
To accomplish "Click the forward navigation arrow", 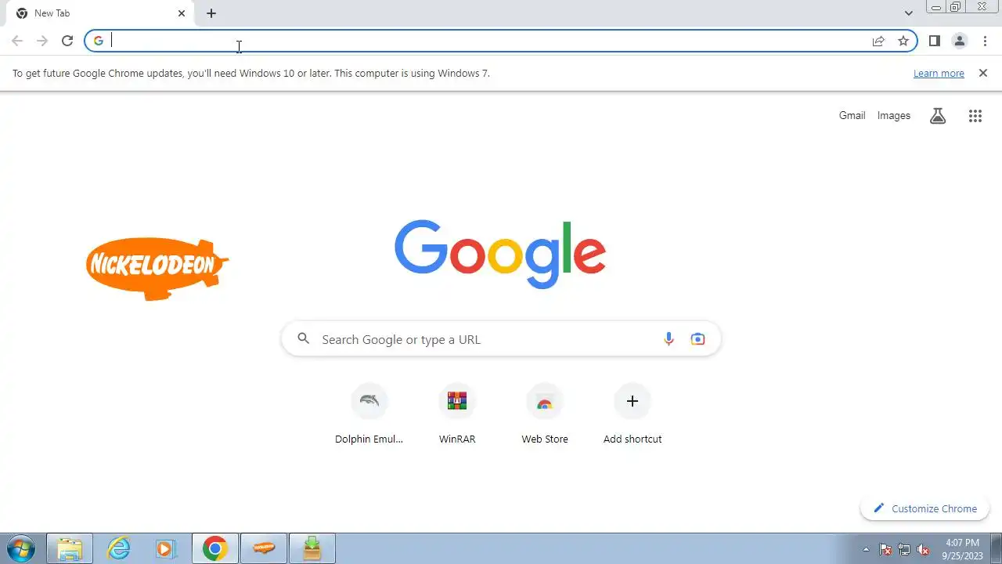I will point(42,41).
